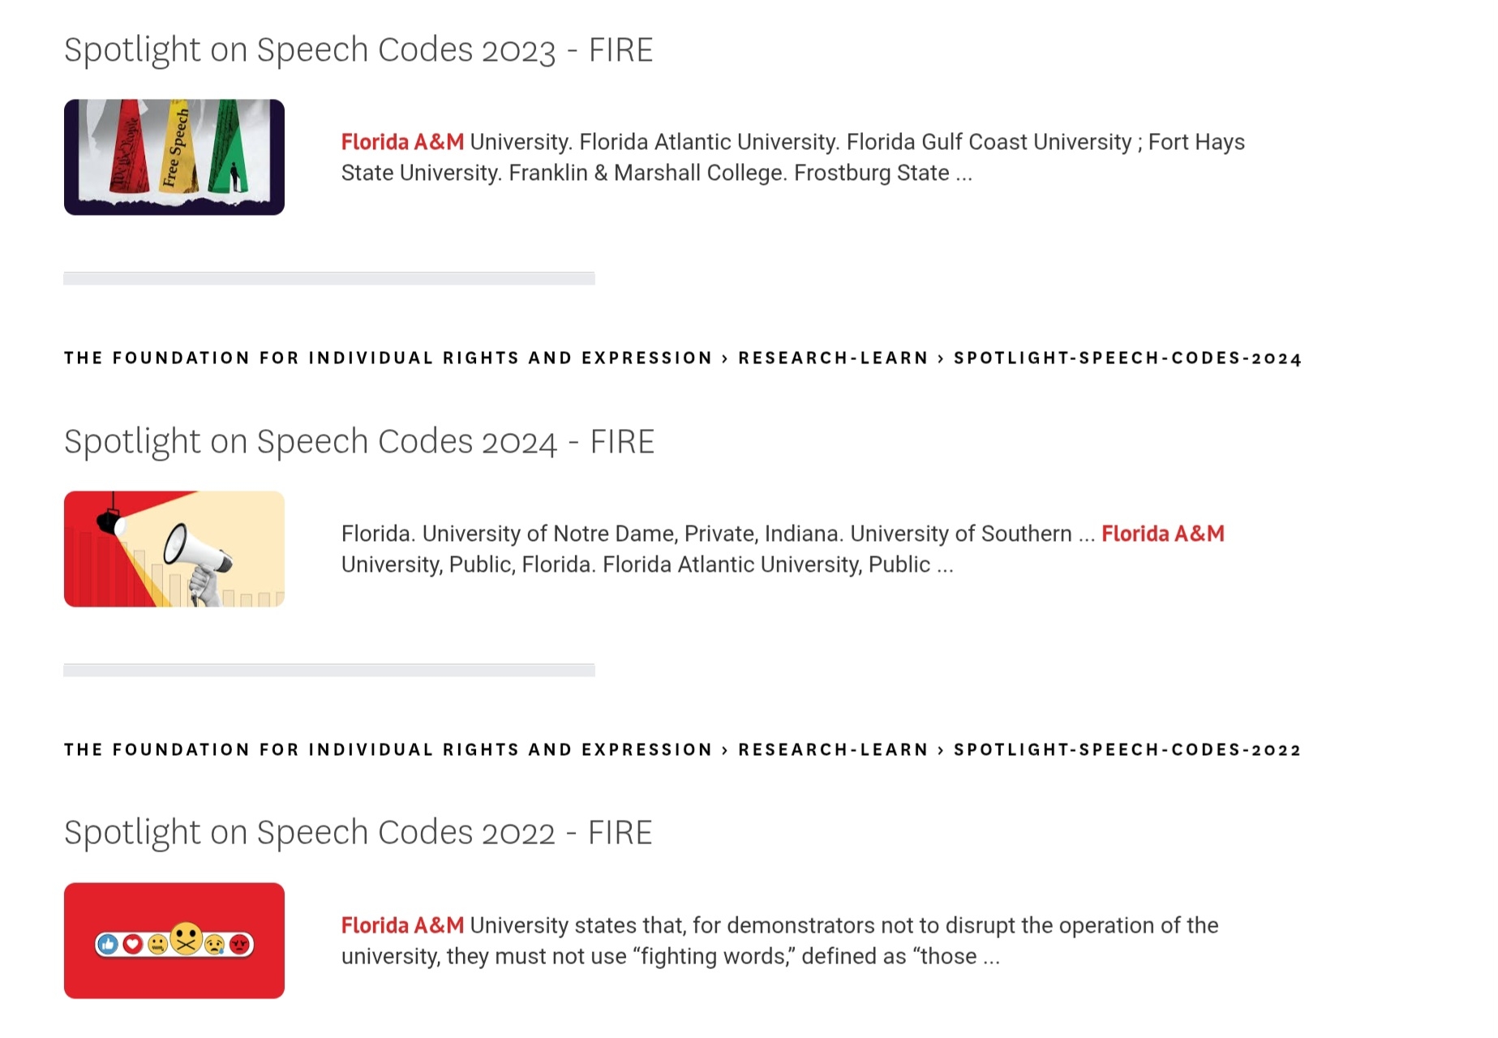Click the Foundation breadcrumb above the 2024 result
Screen dimensions: 1498x1038
388,358
